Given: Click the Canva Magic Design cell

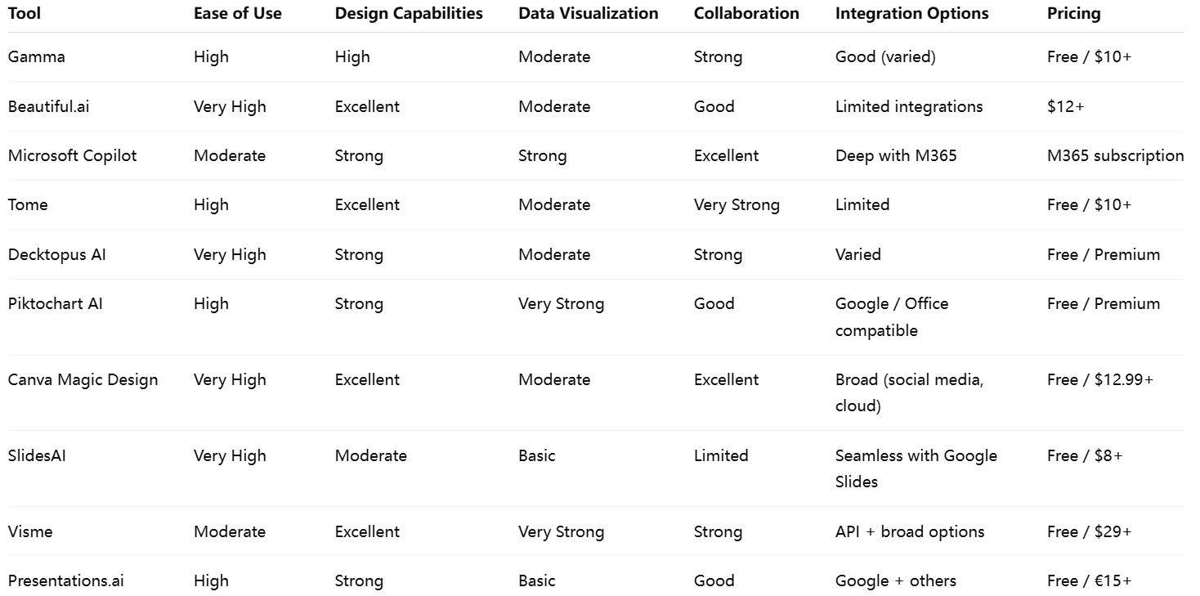Looking at the screenshot, I should pyautogui.click(x=83, y=380).
